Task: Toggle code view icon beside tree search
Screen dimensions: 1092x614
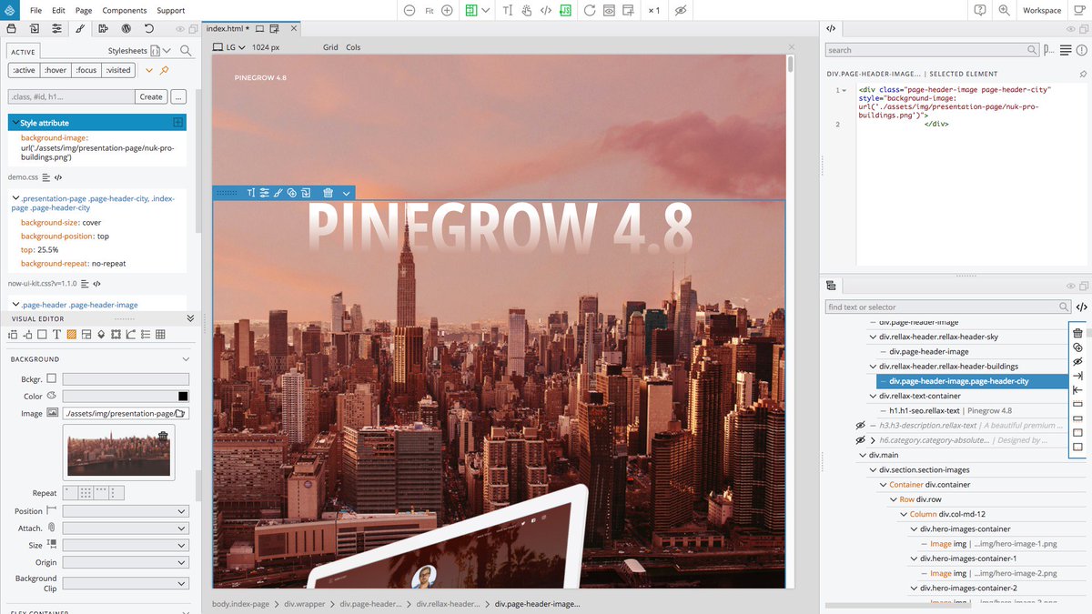Action: pyautogui.click(x=1081, y=307)
